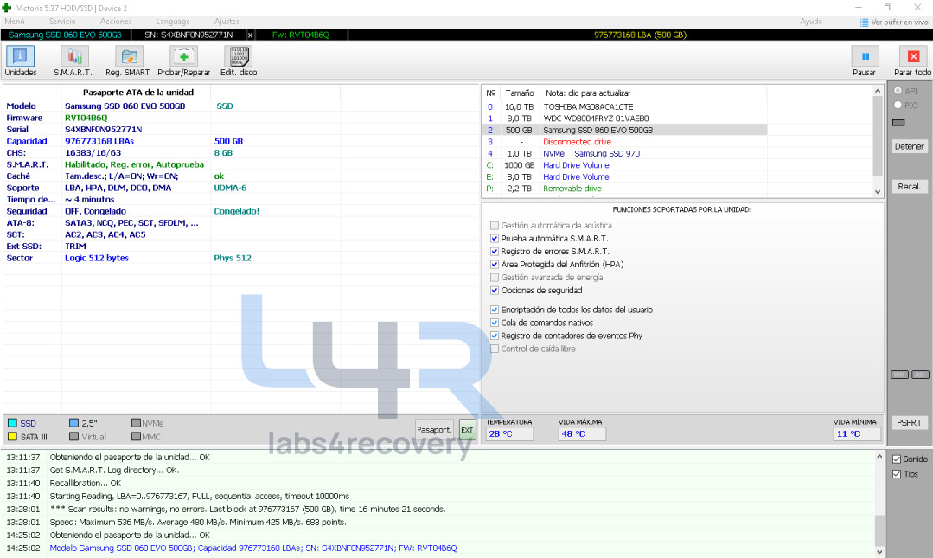
Task: Toggle Encriptación de todos los datos checkbox
Action: pos(495,310)
